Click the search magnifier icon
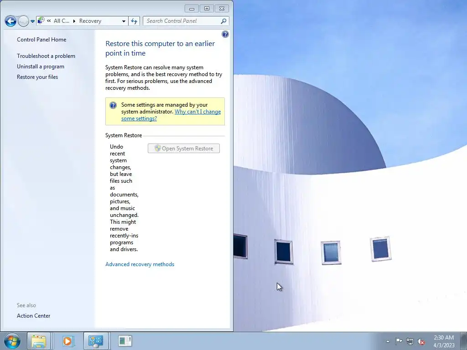The width and height of the screenshot is (467, 350). [x=223, y=21]
